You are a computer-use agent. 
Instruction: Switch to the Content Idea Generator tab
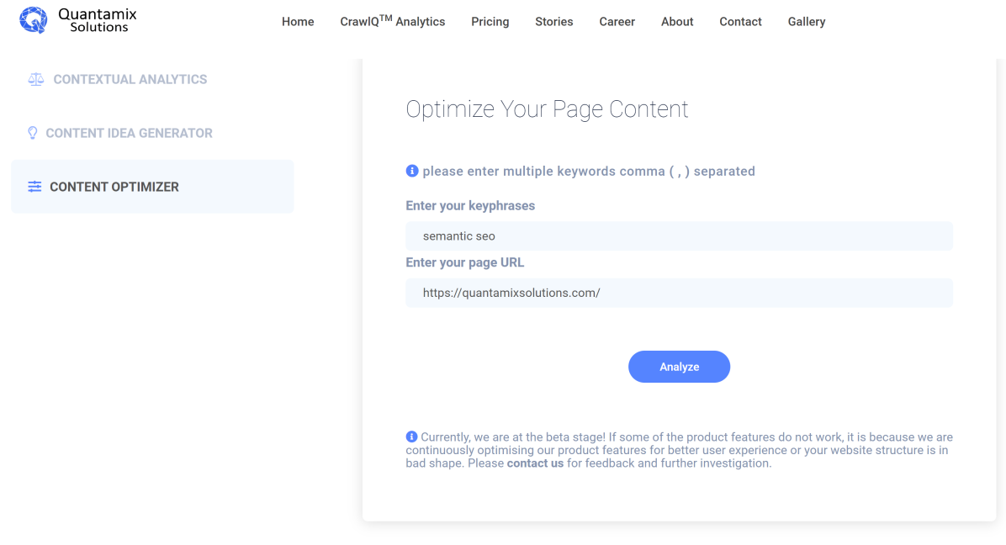coord(129,133)
